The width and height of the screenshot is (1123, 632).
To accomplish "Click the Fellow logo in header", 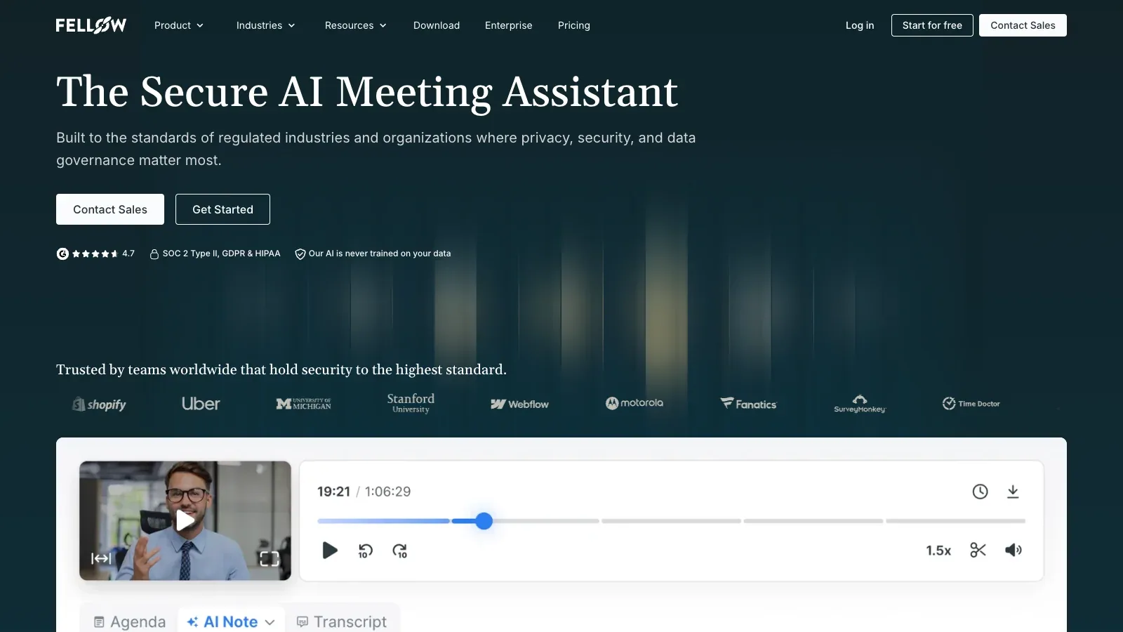I will pyautogui.click(x=91, y=25).
